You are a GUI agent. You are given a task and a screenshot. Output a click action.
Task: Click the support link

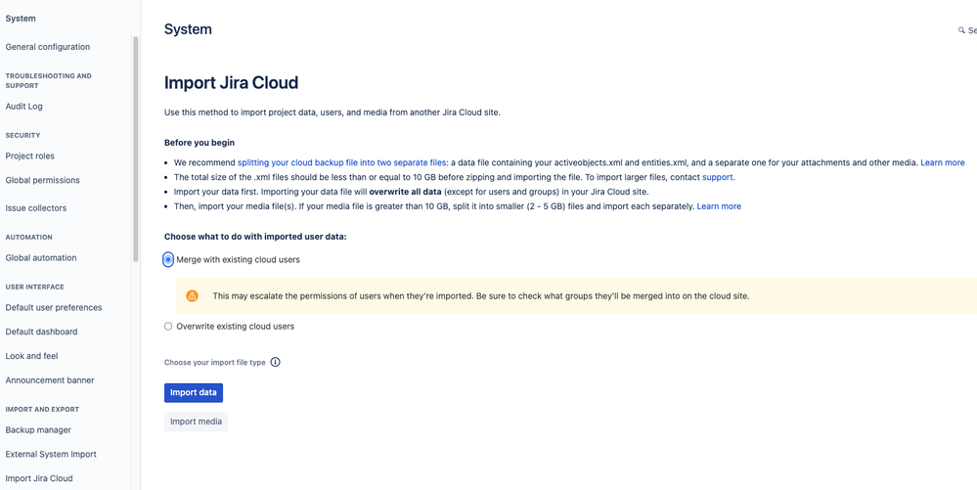click(718, 177)
